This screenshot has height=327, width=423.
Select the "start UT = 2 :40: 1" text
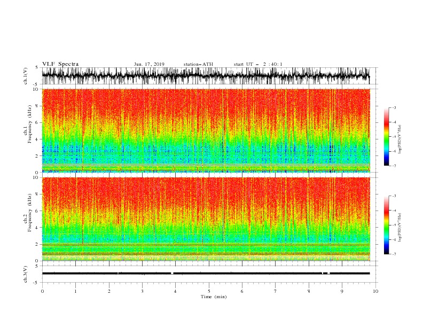coord(258,64)
